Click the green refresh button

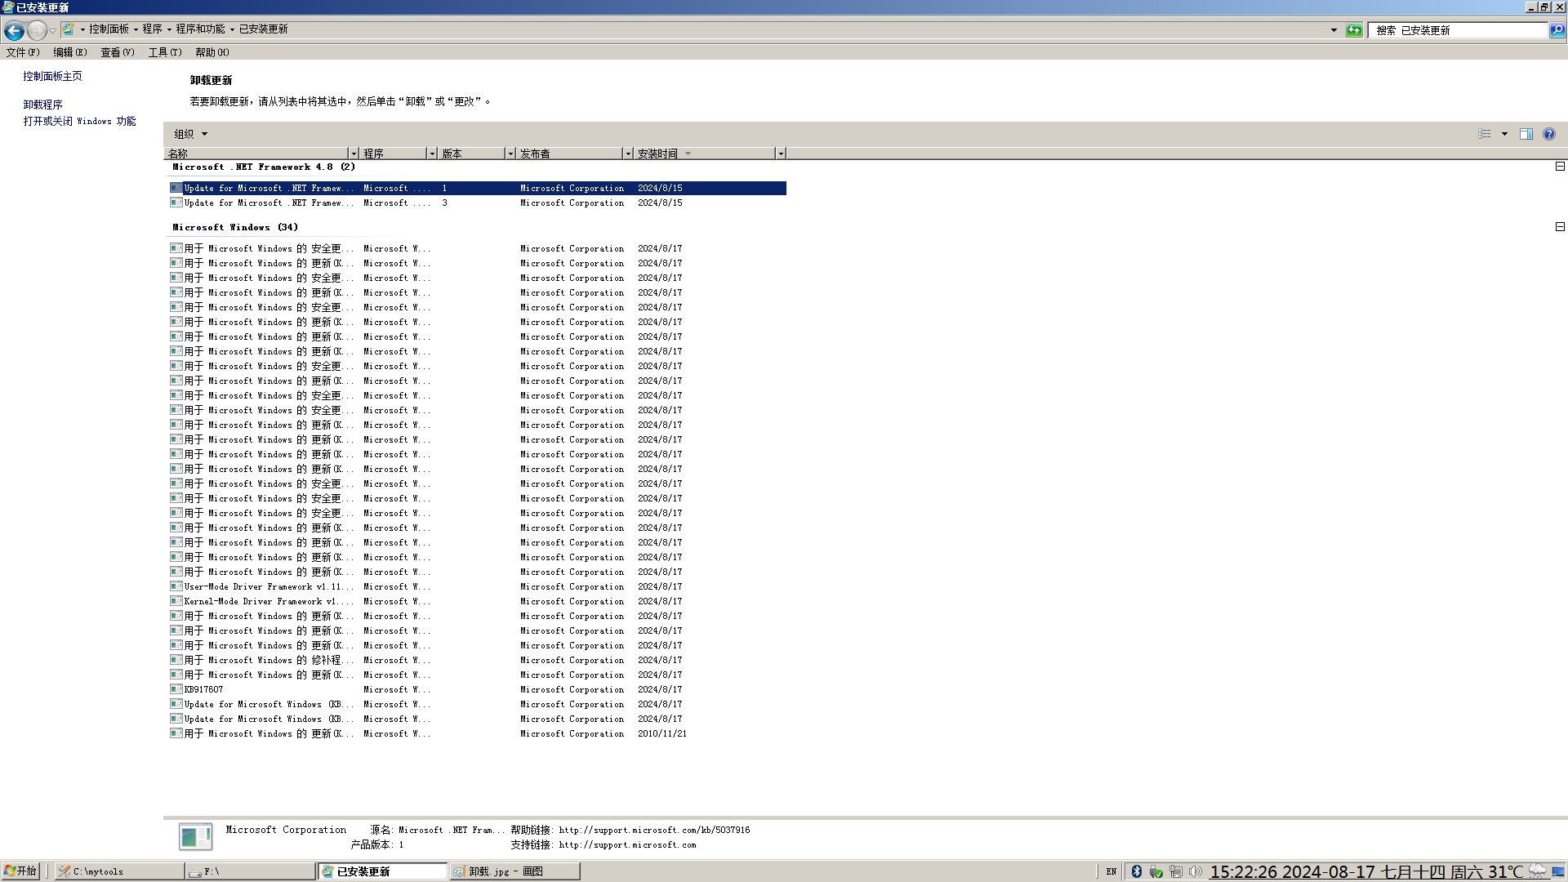point(1354,30)
